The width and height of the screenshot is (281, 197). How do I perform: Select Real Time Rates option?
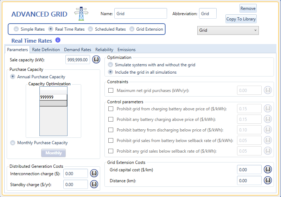66,29
